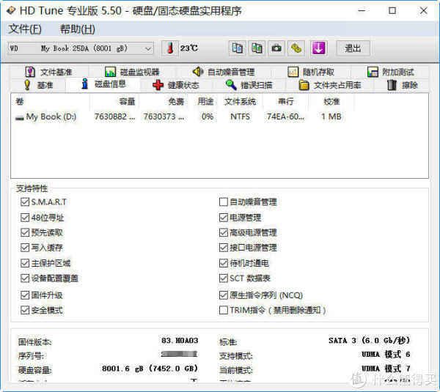
Task: Switch to the 错误扫描 tab
Action: click(x=249, y=85)
